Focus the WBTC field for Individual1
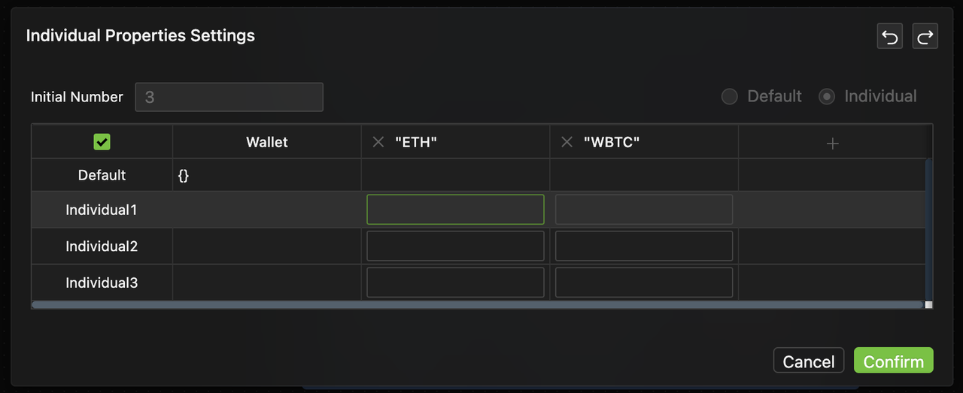Image resolution: width=963 pixels, height=393 pixels. pyautogui.click(x=643, y=210)
